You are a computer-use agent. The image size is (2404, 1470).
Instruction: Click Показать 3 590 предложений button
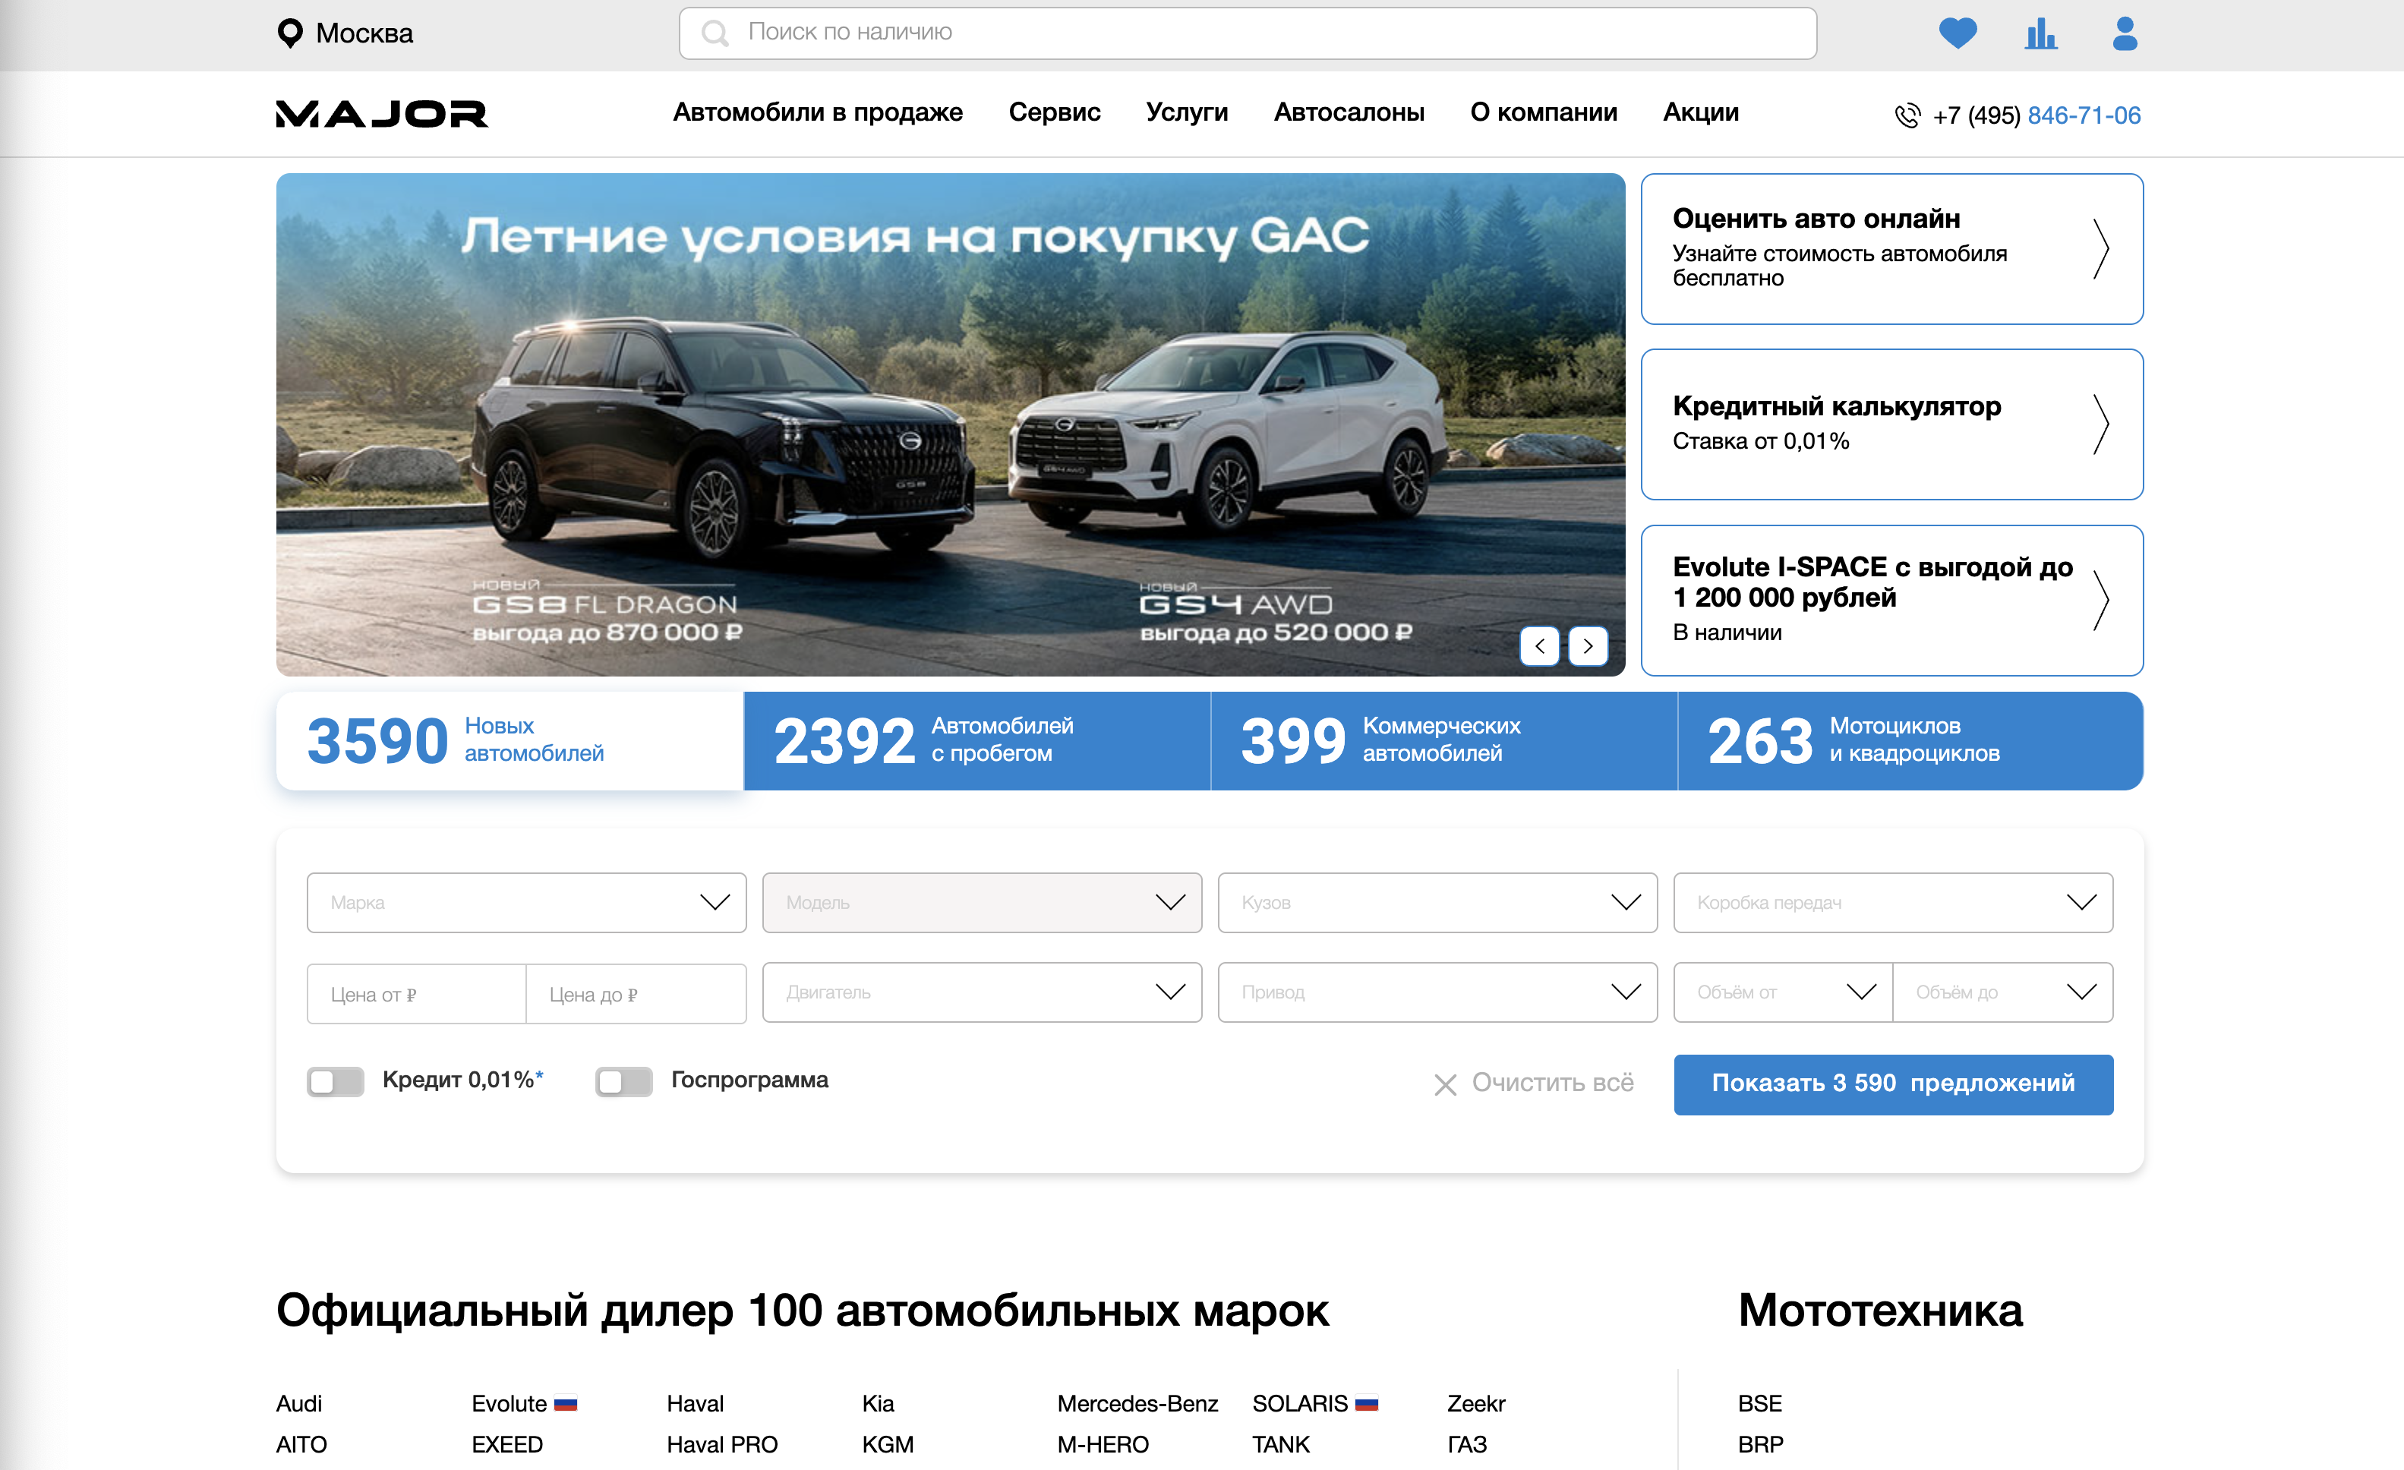click(1893, 1084)
